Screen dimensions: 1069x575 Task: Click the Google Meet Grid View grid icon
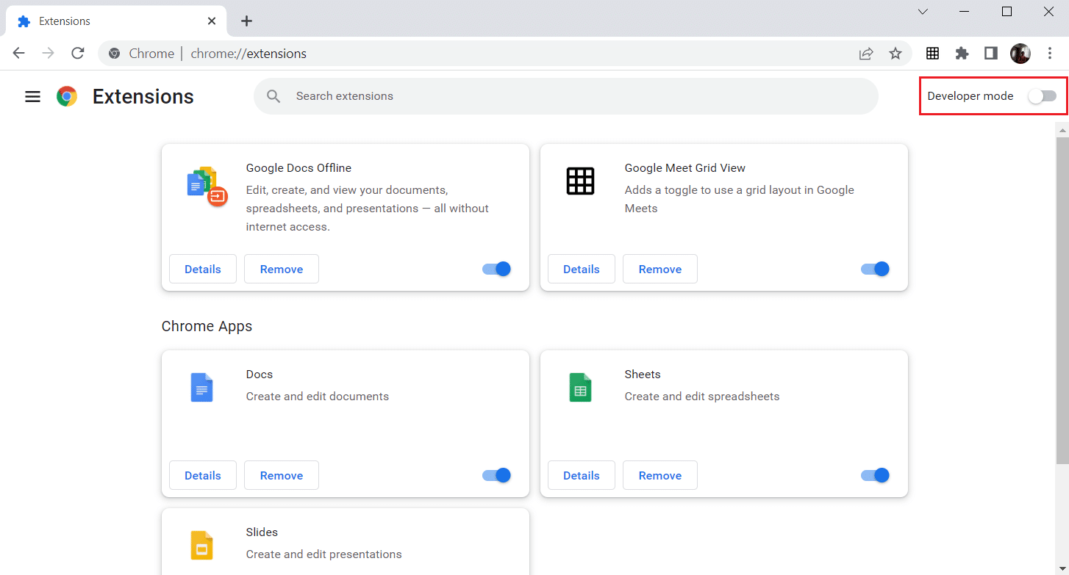coord(580,181)
